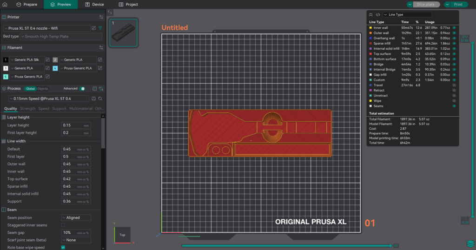This screenshot has height=250, width=476.
Task: Enable Staggered inner seams checkbox
Action: 63,225
